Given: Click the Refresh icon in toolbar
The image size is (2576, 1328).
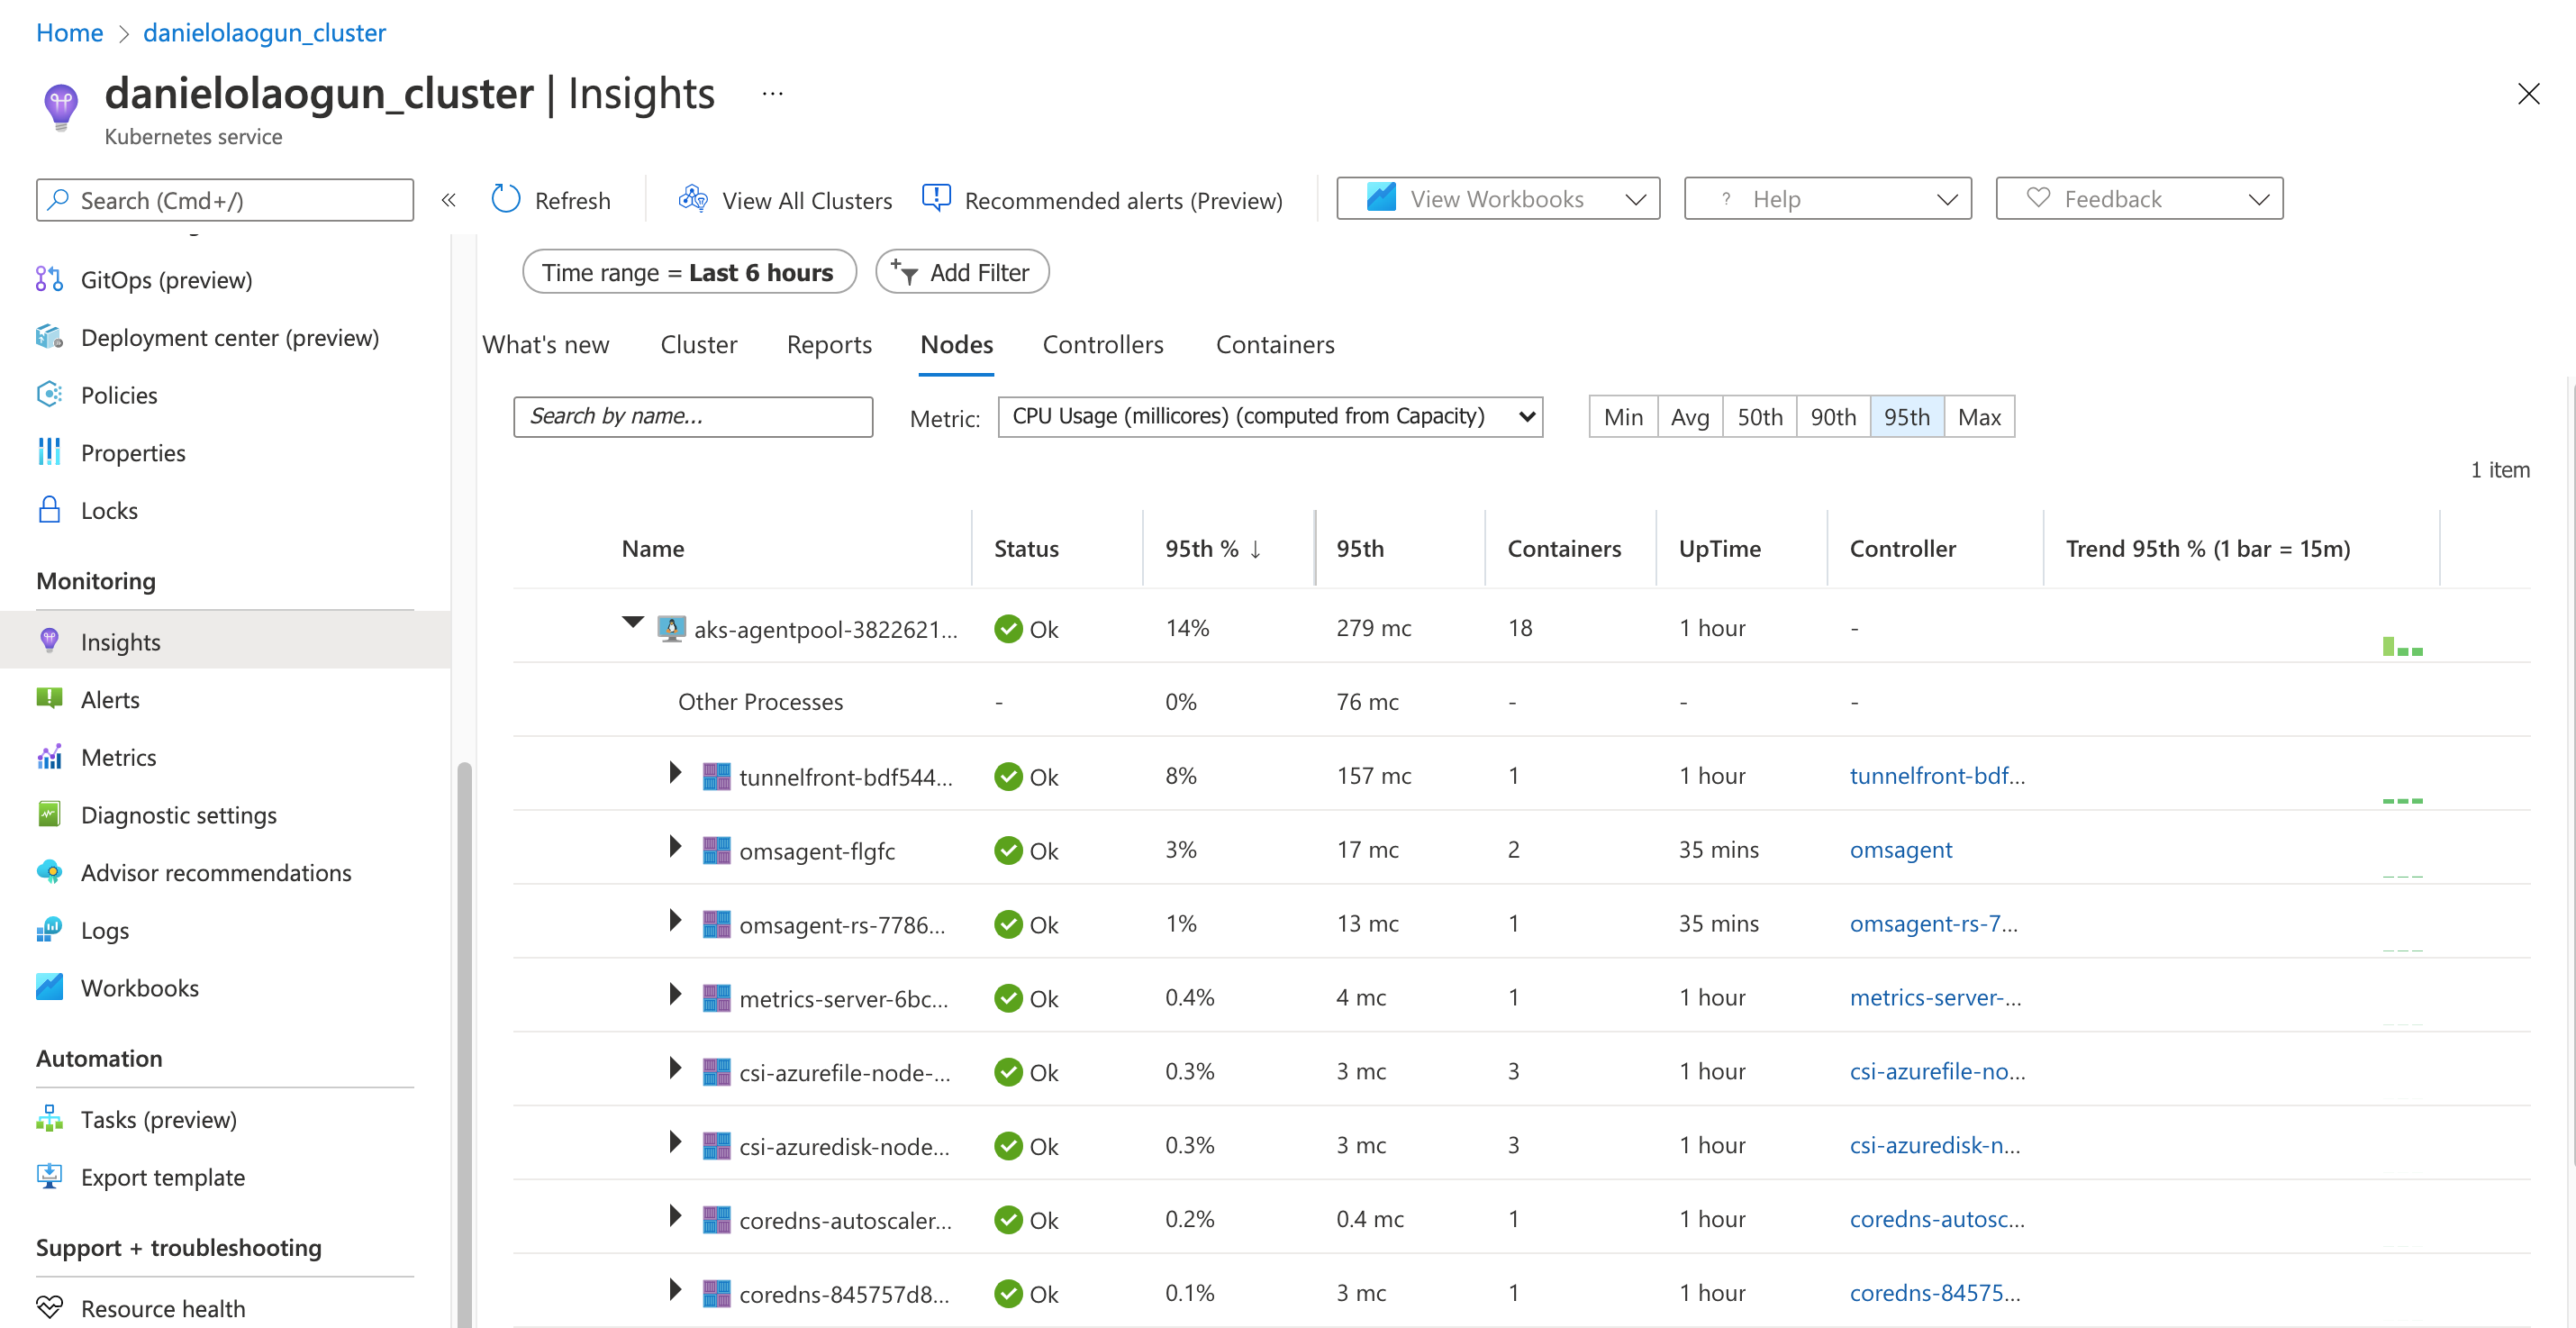Looking at the screenshot, I should pyautogui.click(x=506, y=199).
